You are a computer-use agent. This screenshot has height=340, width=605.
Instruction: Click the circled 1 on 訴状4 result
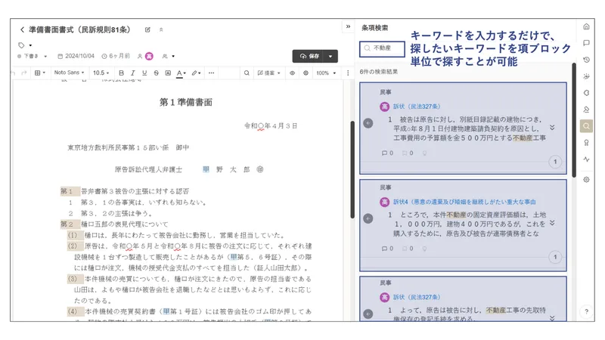tap(555, 257)
